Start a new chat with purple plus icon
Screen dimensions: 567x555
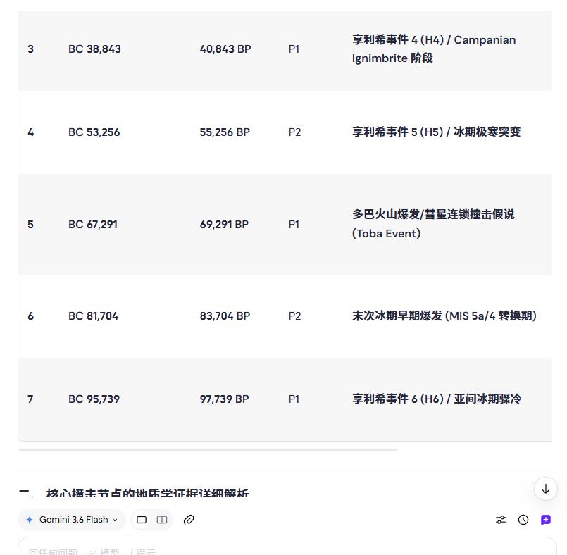[546, 520]
